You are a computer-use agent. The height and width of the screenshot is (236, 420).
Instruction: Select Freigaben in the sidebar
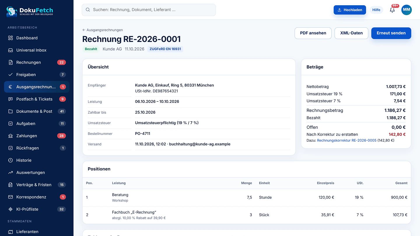pos(37,75)
